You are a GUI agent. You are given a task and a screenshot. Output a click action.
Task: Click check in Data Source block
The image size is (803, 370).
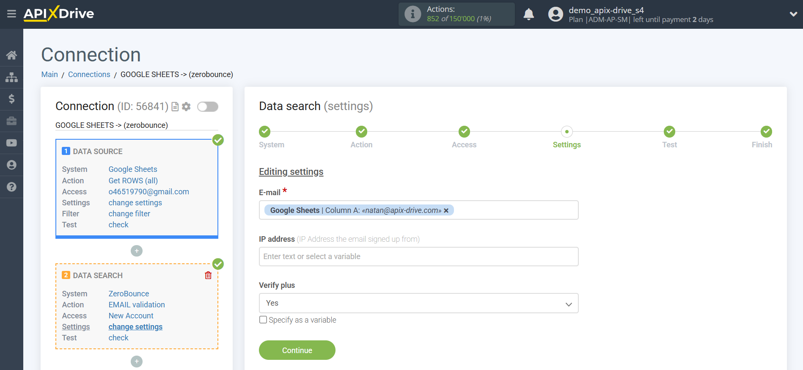click(118, 225)
